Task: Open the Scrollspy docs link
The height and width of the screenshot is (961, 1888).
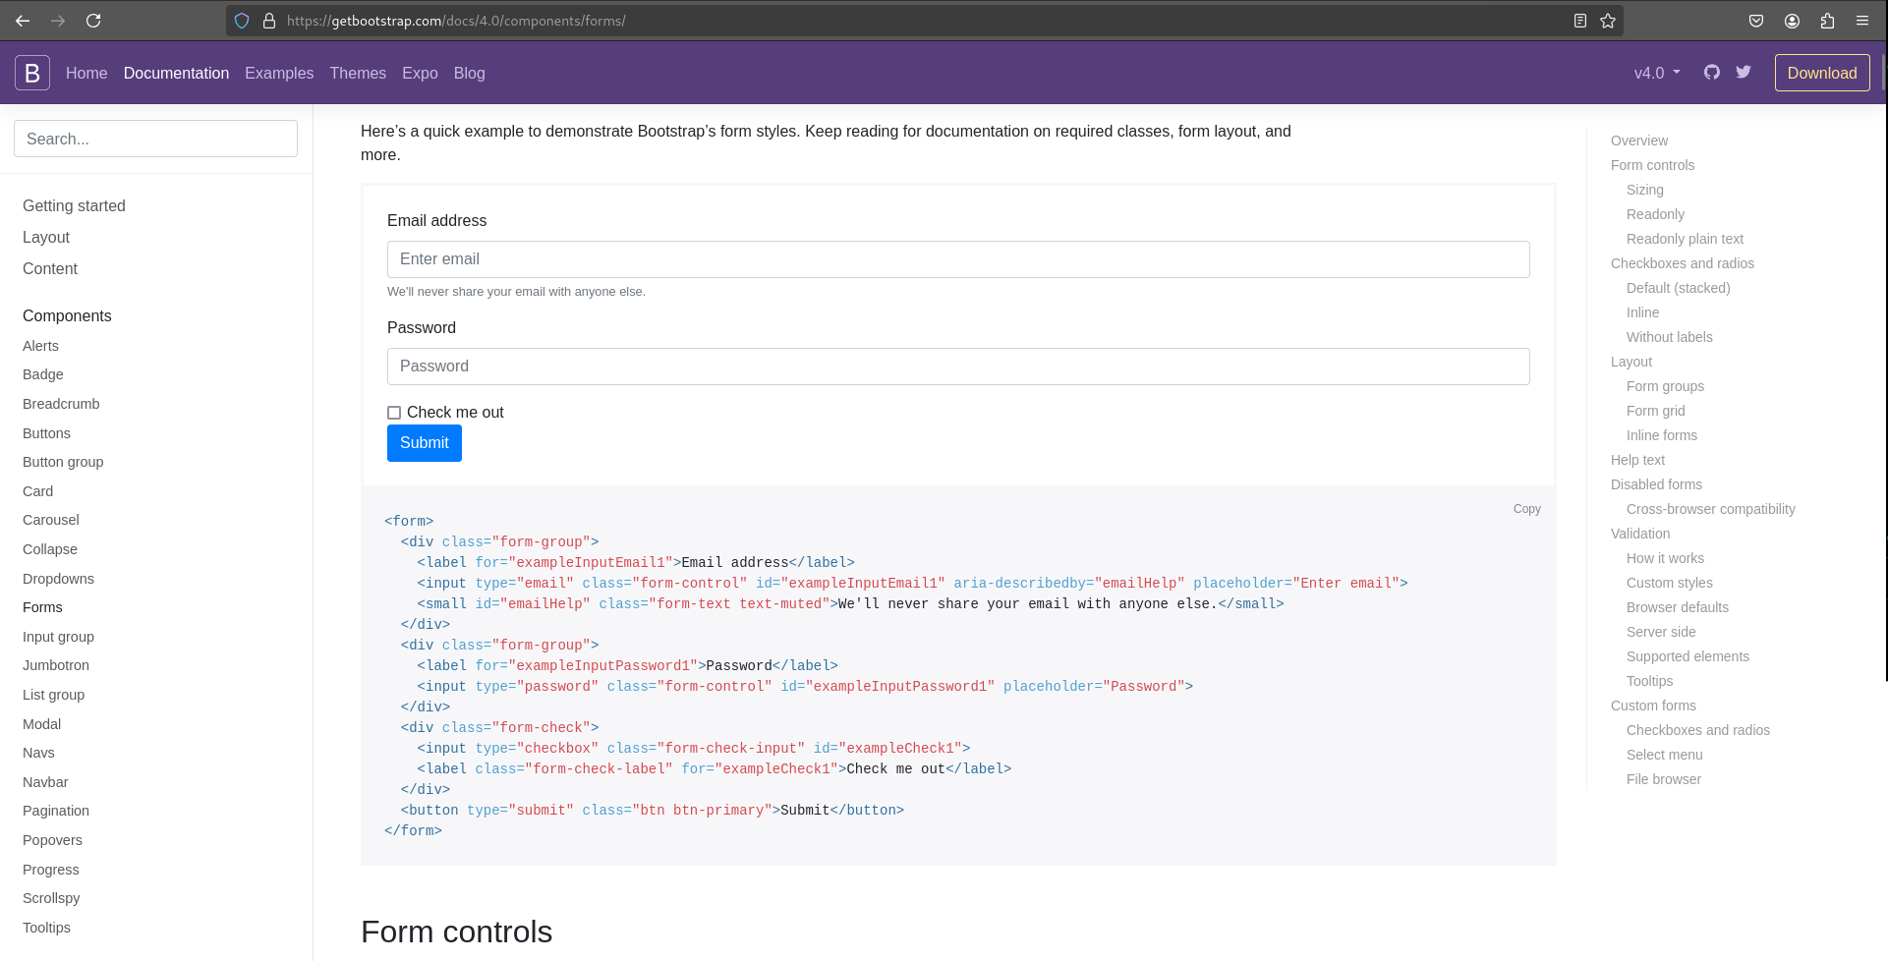Action: (51, 898)
